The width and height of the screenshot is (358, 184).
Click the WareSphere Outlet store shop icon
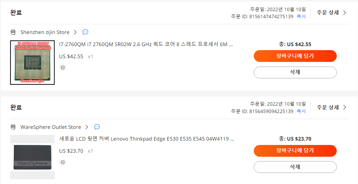pos(13,127)
